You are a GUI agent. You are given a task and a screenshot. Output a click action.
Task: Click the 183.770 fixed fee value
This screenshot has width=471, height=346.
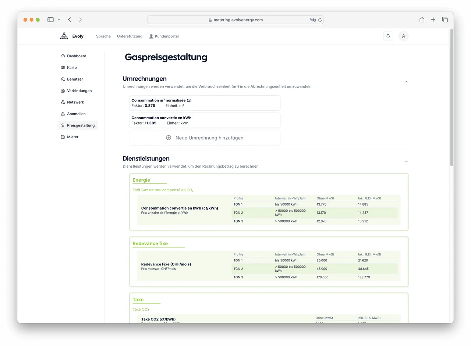click(364, 277)
